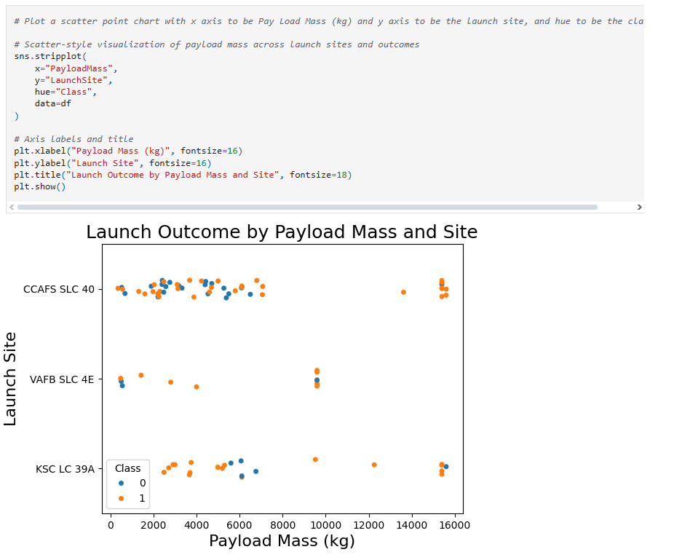
Task: Click the 'Class' legend title
Action: pyautogui.click(x=127, y=468)
